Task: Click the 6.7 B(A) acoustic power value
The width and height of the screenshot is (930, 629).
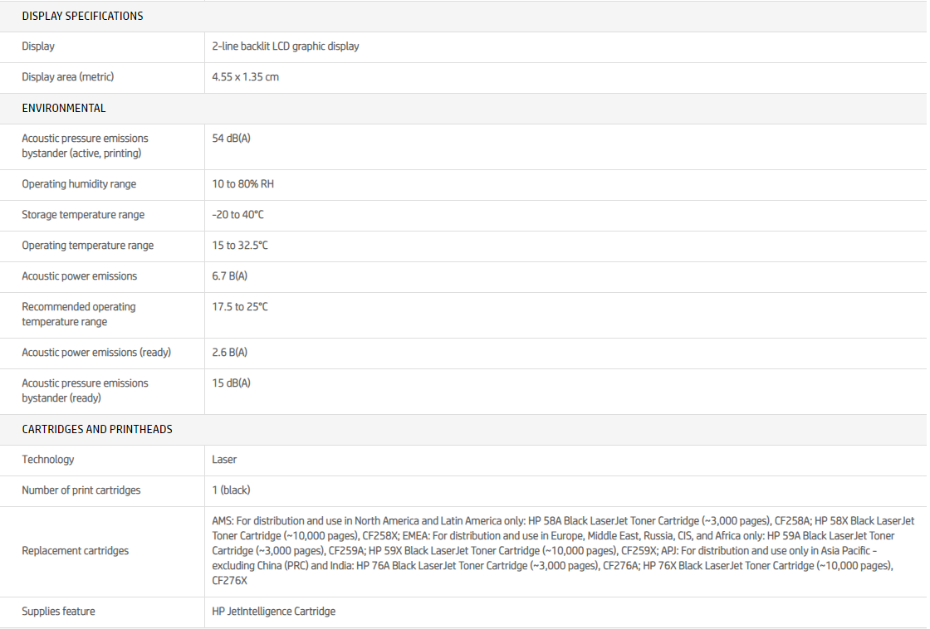Action: pos(230,276)
